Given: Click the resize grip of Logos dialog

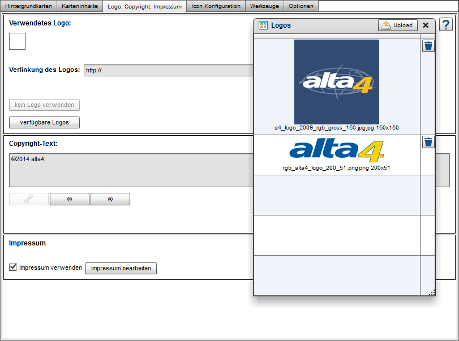Looking at the screenshot, I should click(432, 292).
